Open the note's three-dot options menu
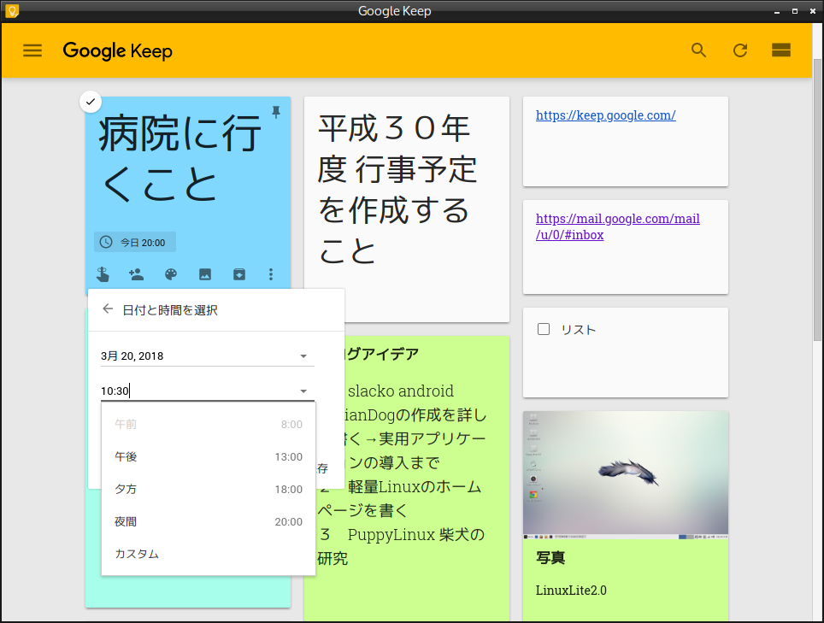This screenshot has width=824, height=623. point(271,274)
